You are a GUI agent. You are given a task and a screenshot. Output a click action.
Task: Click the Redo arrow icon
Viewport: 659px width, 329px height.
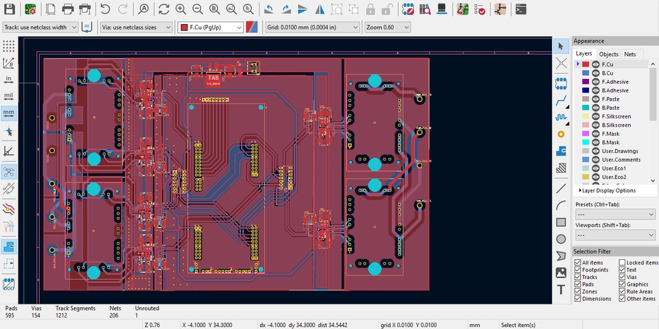pyautogui.click(x=123, y=9)
